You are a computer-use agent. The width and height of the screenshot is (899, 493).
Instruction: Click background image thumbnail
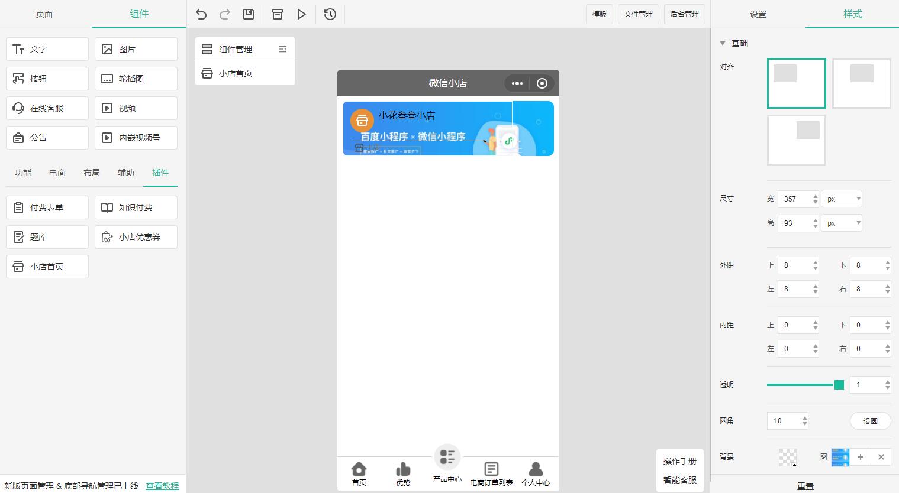tap(840, 457)
